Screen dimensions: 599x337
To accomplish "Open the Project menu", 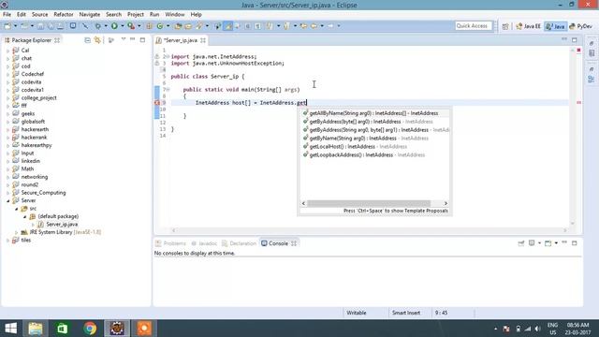I will (x=136, y=15).
